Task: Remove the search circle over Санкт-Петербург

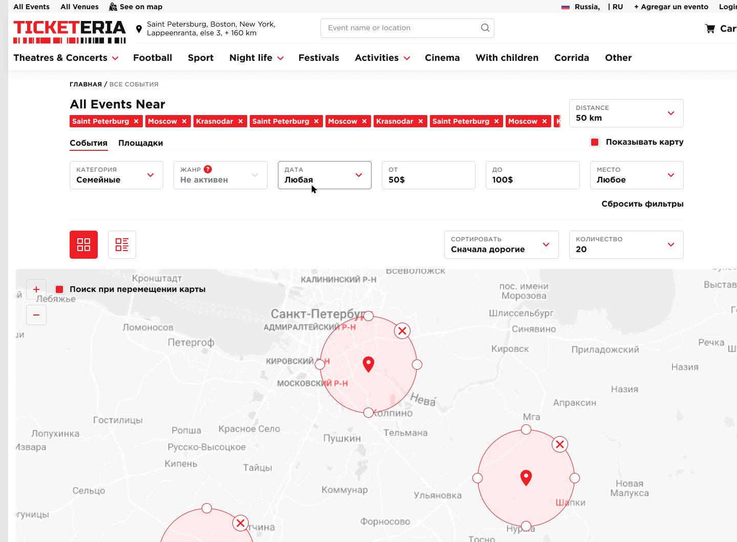Action: click(402, 331)
